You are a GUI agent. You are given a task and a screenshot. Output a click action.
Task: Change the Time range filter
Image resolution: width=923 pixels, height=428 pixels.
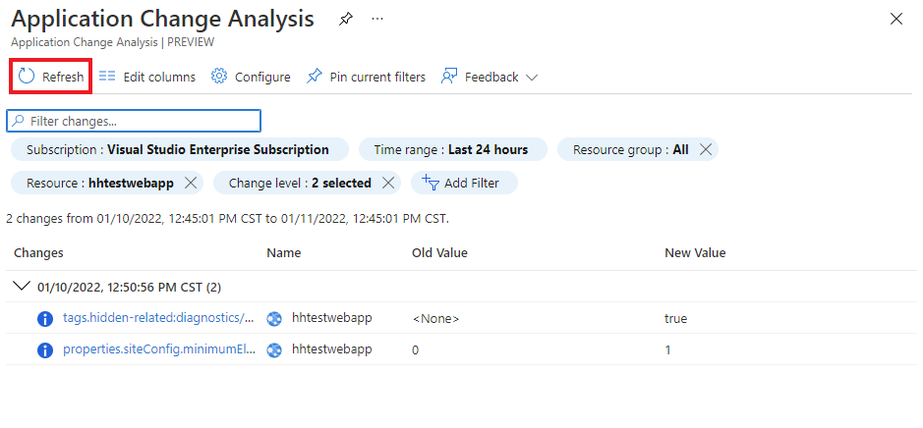450,150
